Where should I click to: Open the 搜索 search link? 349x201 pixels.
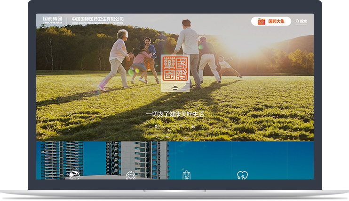(x=303, y=21)
